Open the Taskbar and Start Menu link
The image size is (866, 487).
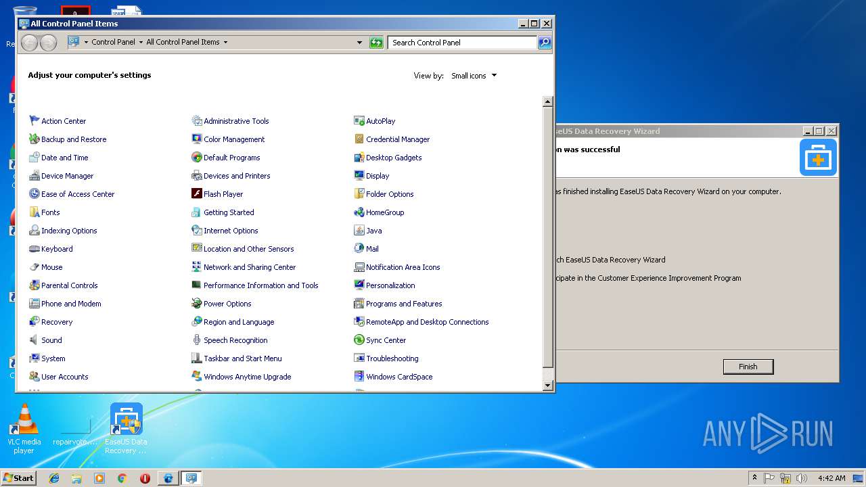[x=243, y=358]
